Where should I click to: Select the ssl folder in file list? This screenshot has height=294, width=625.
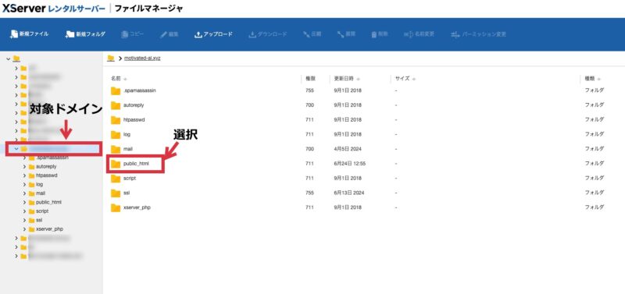pos(127,193)
